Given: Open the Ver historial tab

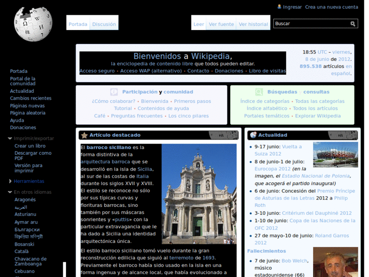Looking at the screenshot, I should (x=253, y=24).
